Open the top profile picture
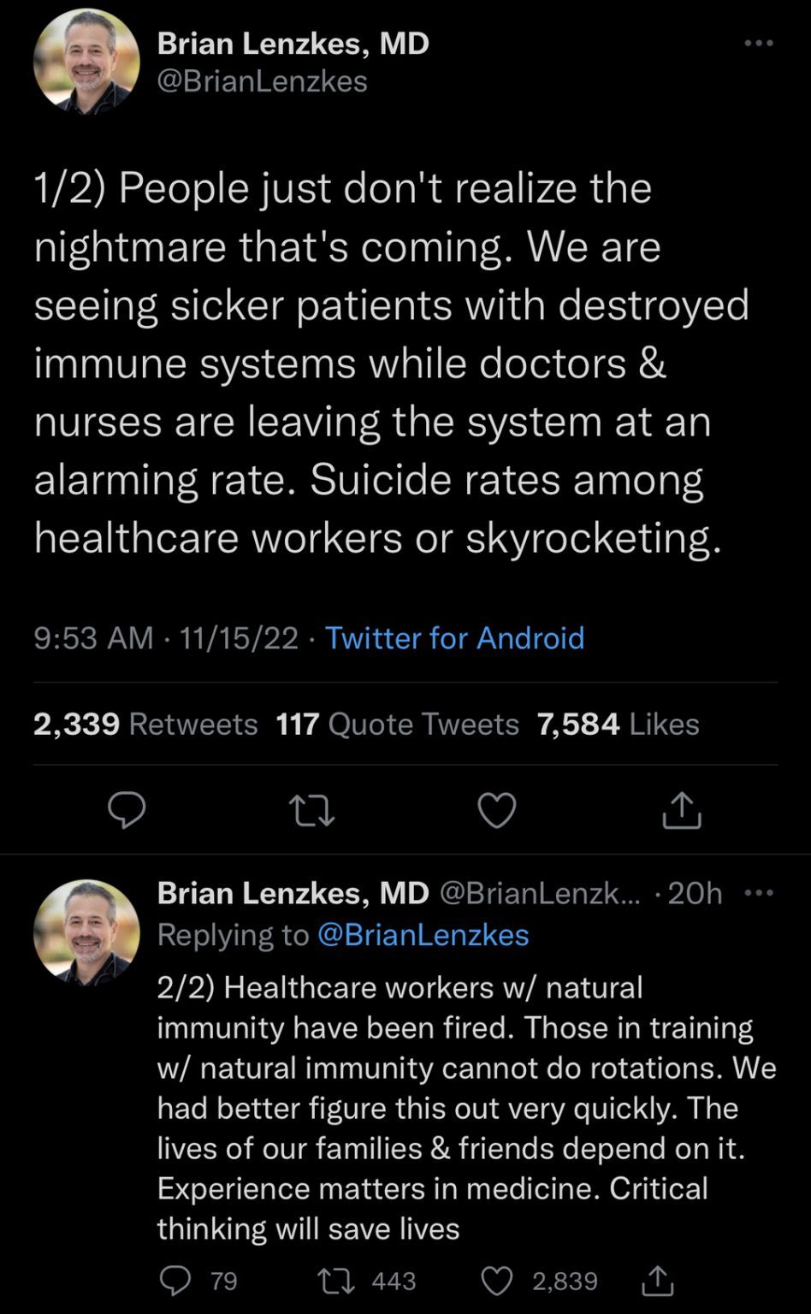 [86, 62]
